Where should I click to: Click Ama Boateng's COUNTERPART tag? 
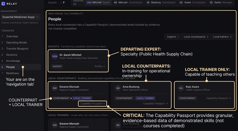pos(124,98)
